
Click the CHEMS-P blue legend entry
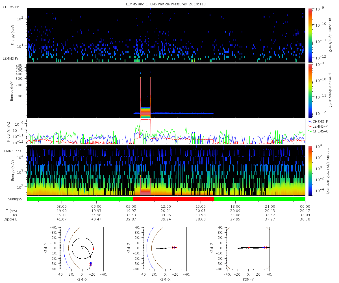(x=318, y=121)
